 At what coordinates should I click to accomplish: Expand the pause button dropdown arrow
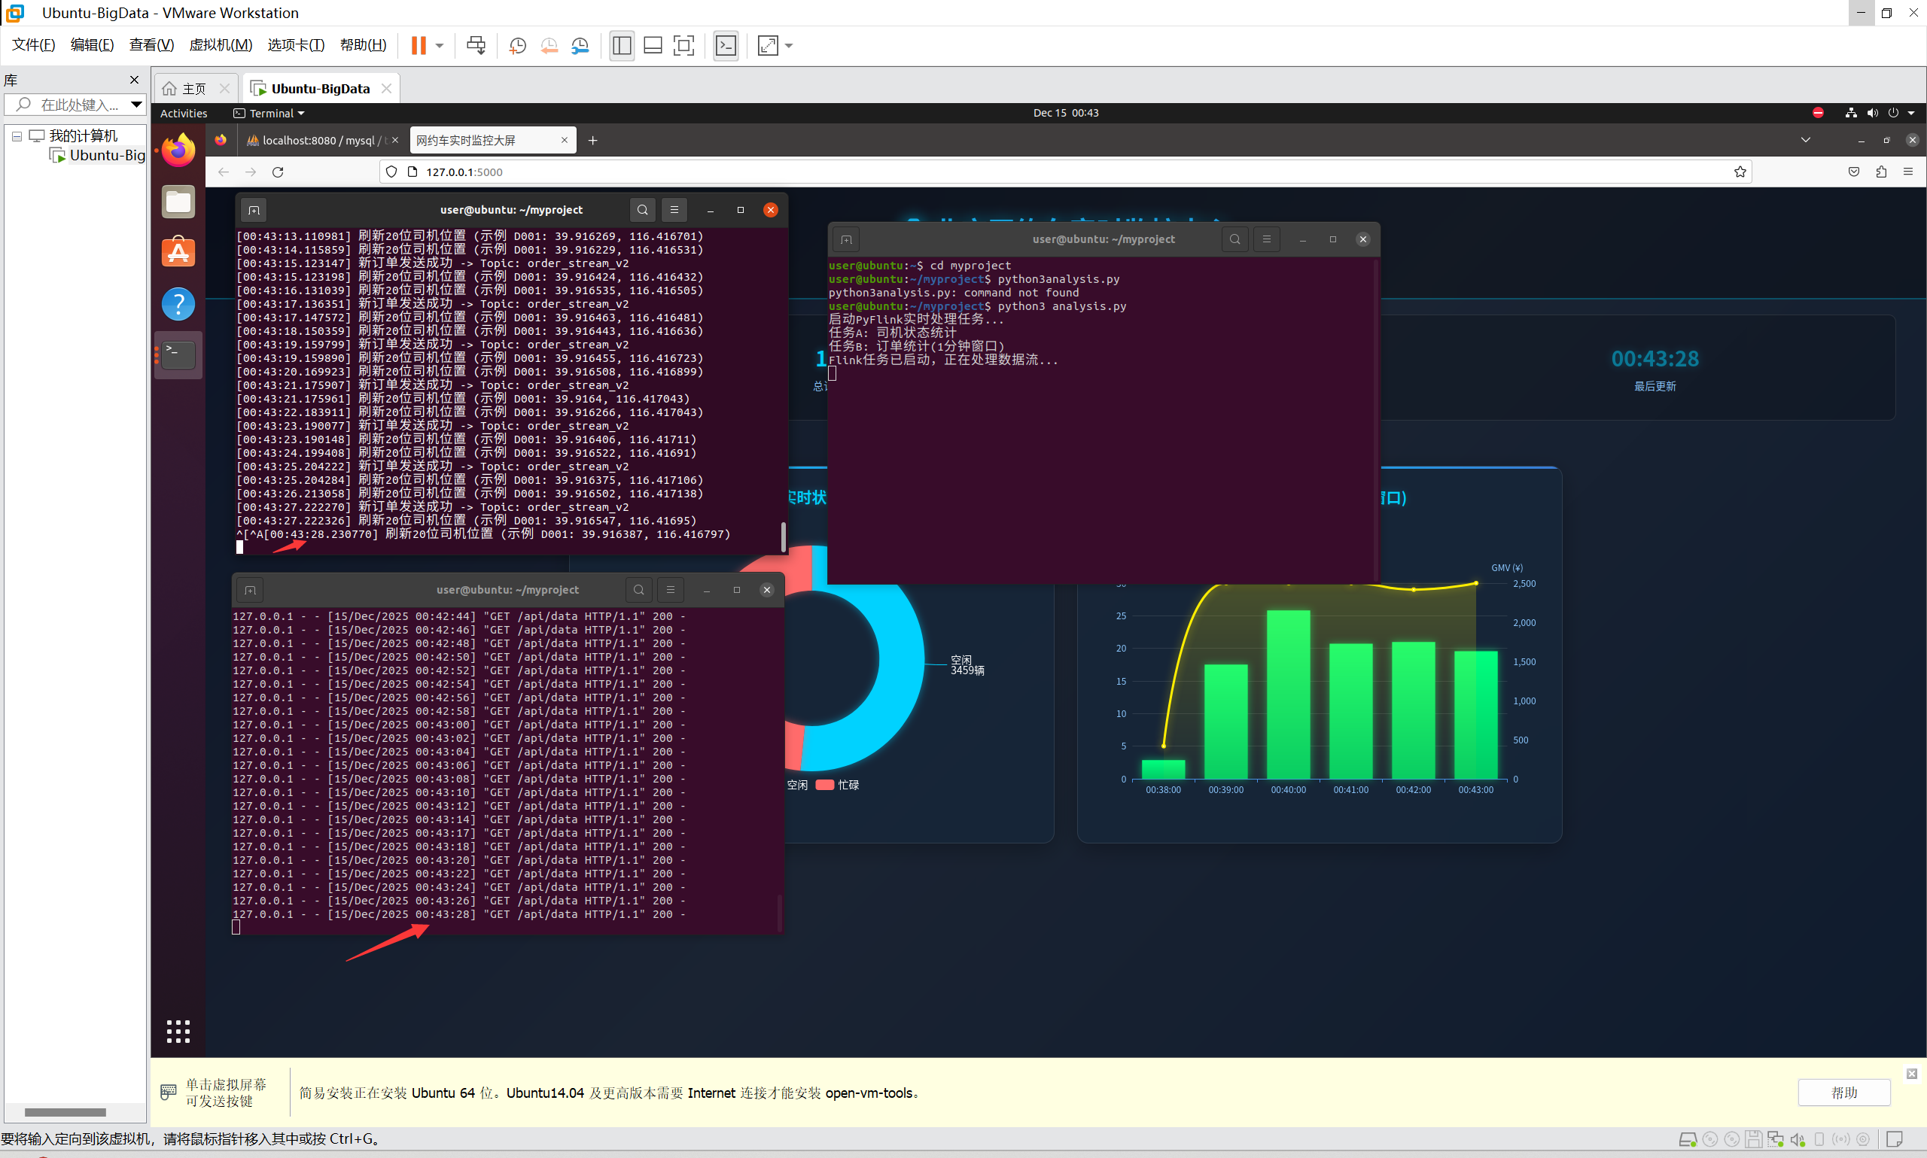[440, 45]
